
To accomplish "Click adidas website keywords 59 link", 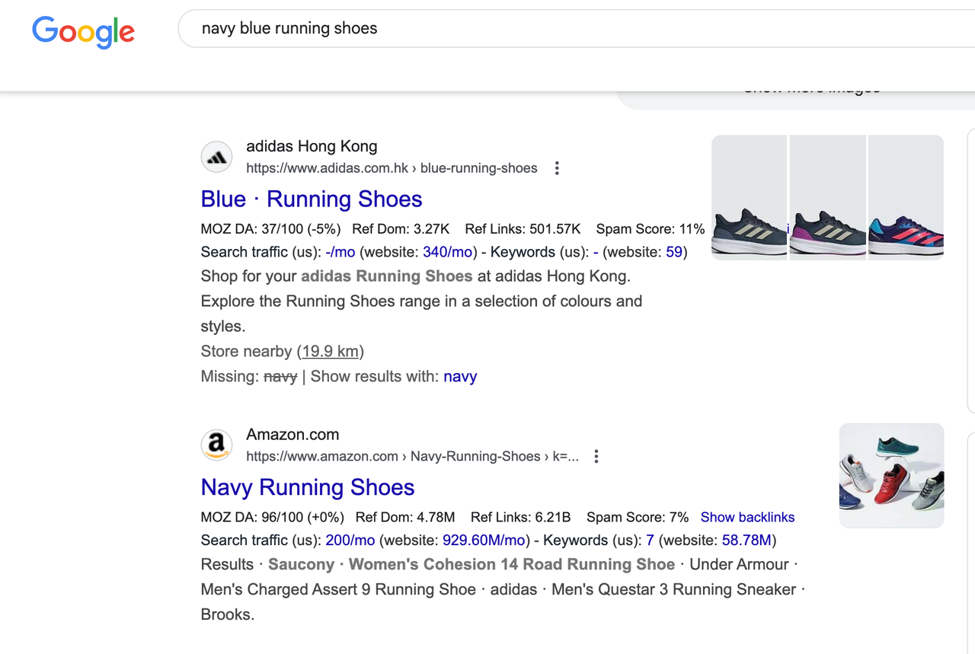I will coord(674,252).
